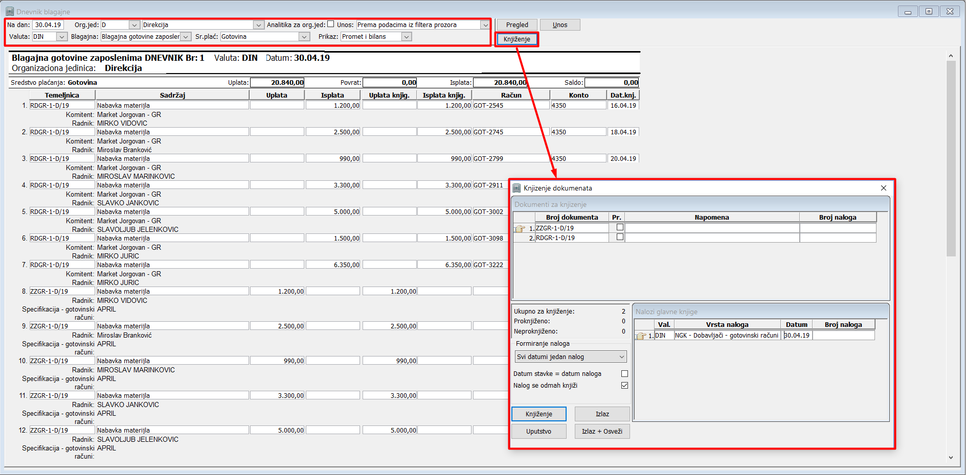Click hand pointer icon beside ZZGR-1-D/19 row

tap(520, 228)
